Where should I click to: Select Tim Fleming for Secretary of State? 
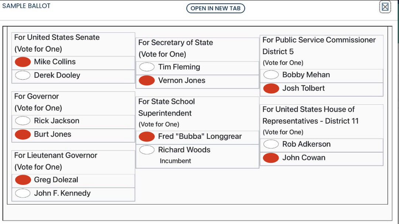(x=147, y=67)
